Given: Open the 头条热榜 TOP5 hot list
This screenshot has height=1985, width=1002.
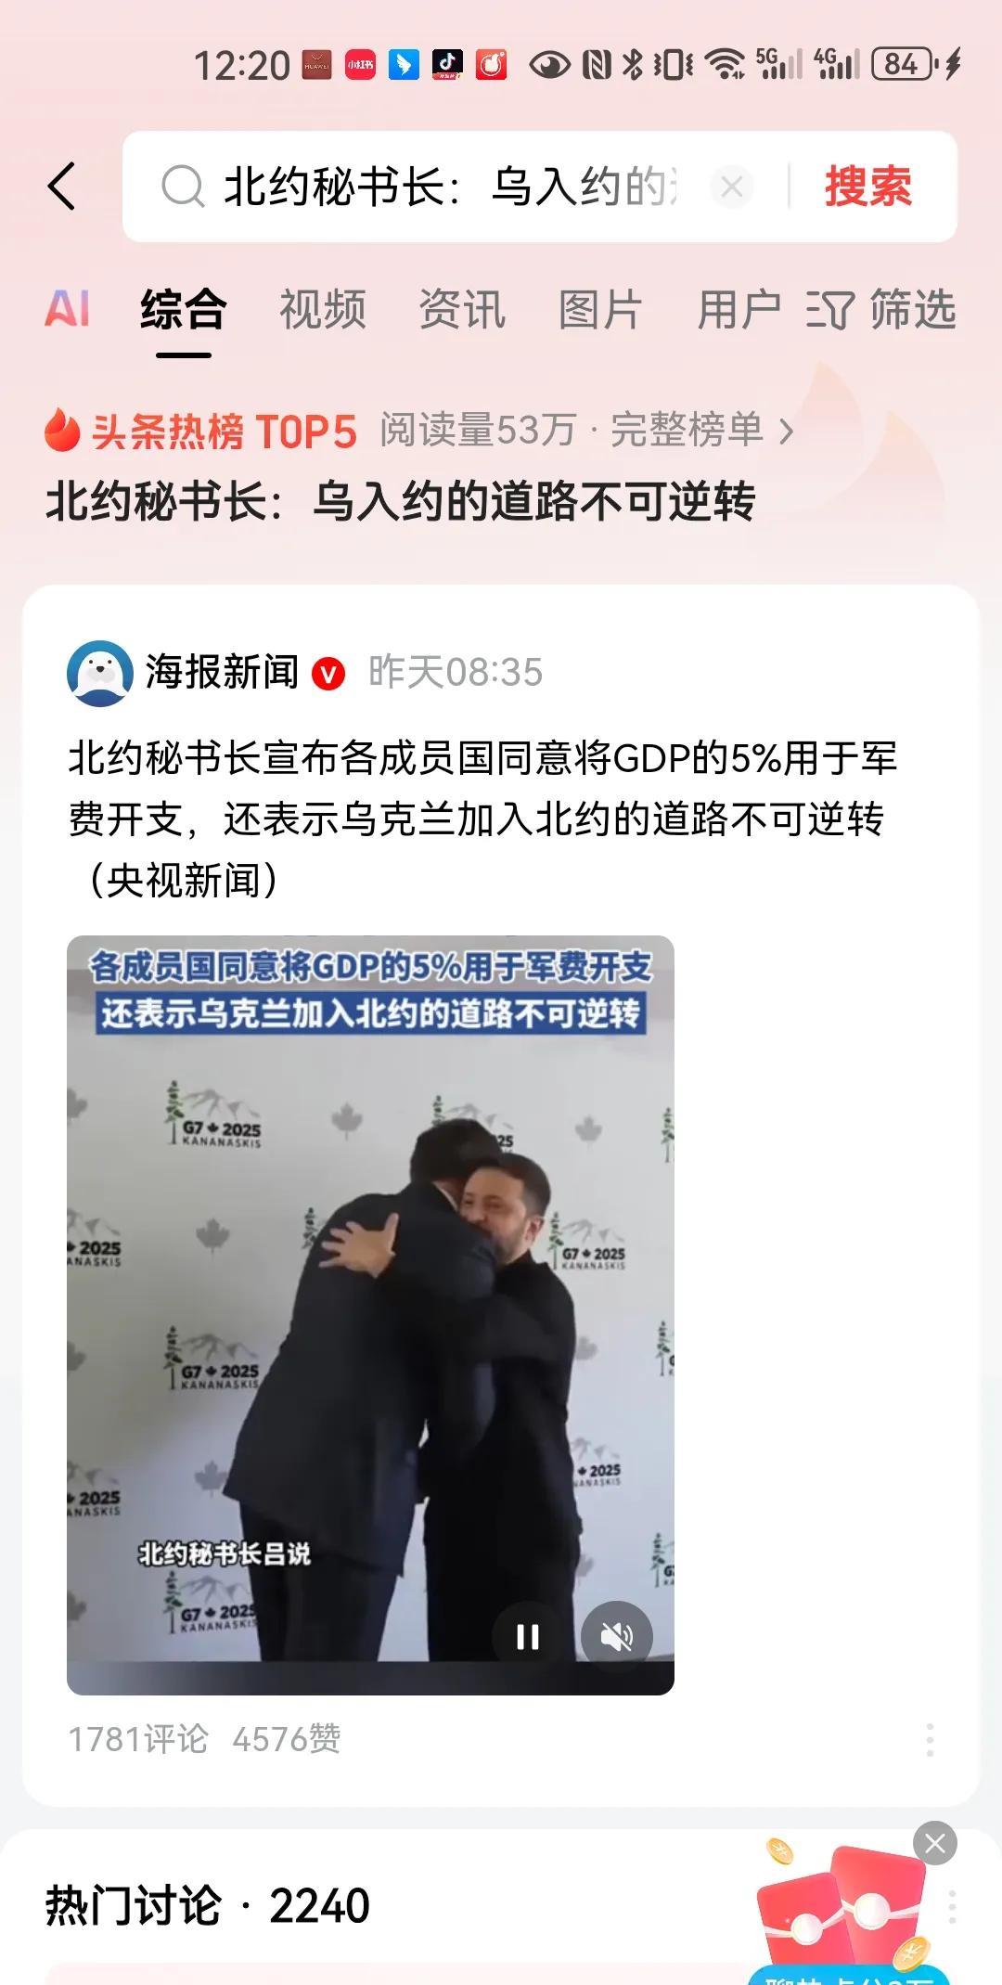Looking at the screenshot, I should tap(200, 431).
